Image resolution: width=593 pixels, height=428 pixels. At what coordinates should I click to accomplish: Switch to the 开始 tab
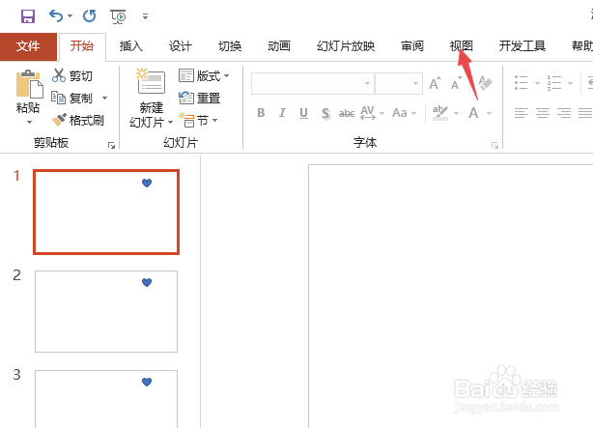tap(82, 46)
